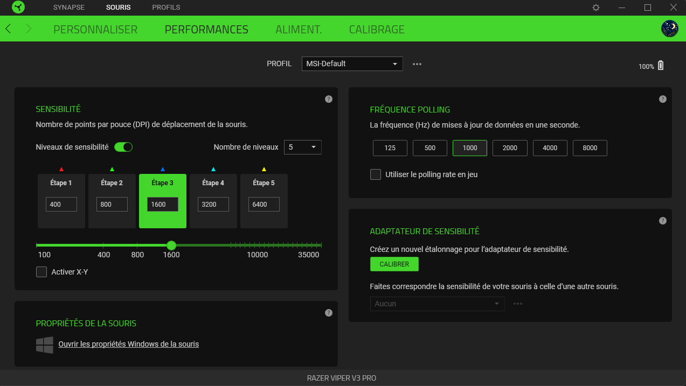686x386 pixels.
Task: Open help for Sensibilité panel
Action: click(329, 99)
